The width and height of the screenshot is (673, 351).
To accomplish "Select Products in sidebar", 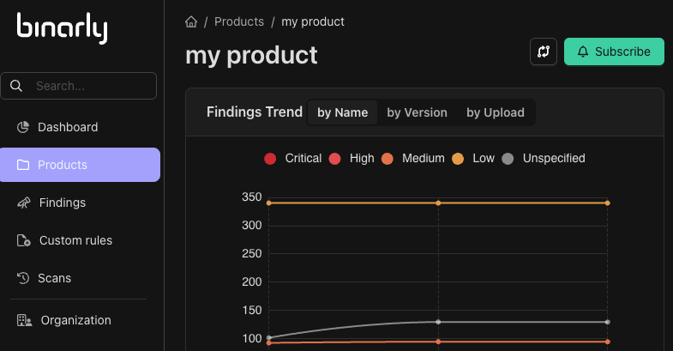I will (80, 165).
